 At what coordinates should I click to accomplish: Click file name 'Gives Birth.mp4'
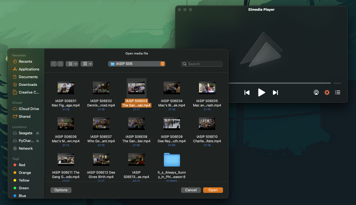coord(101,177)
